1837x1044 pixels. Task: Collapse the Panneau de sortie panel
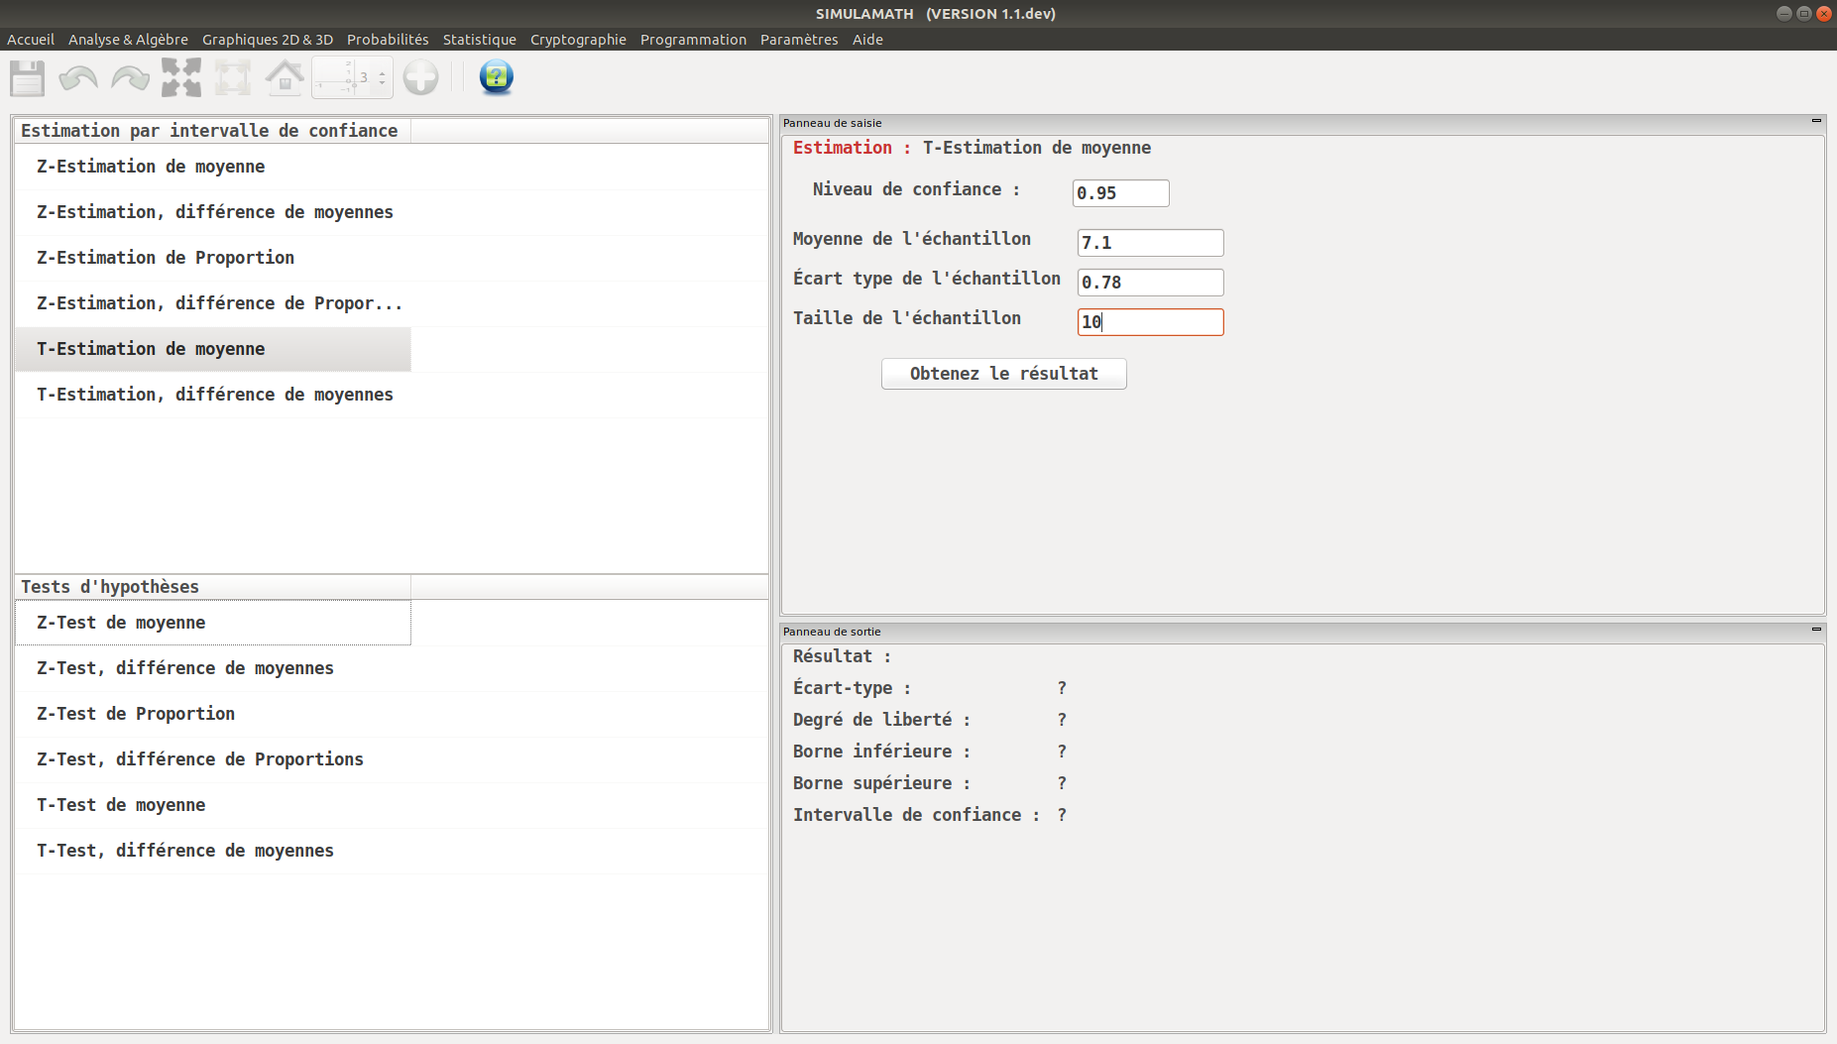(x=1816, y=630)
